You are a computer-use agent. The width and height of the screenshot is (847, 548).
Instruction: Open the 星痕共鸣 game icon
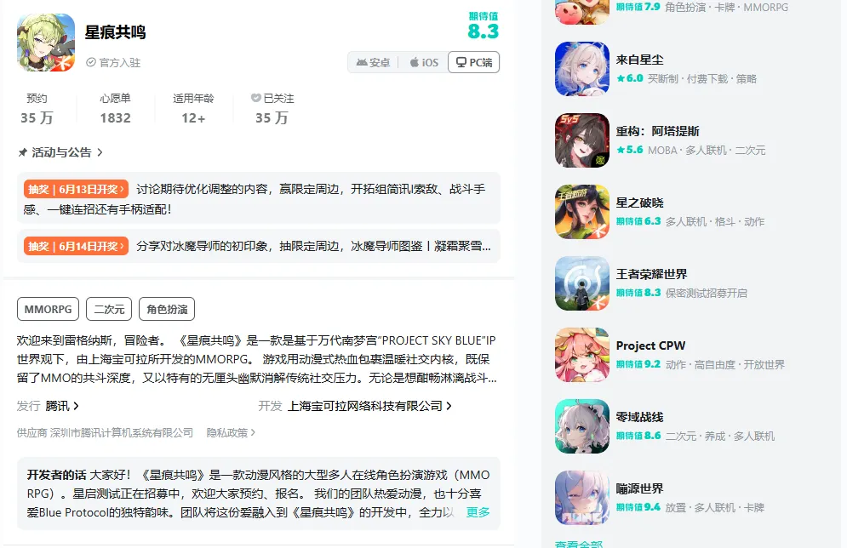[x=46, y=43]
